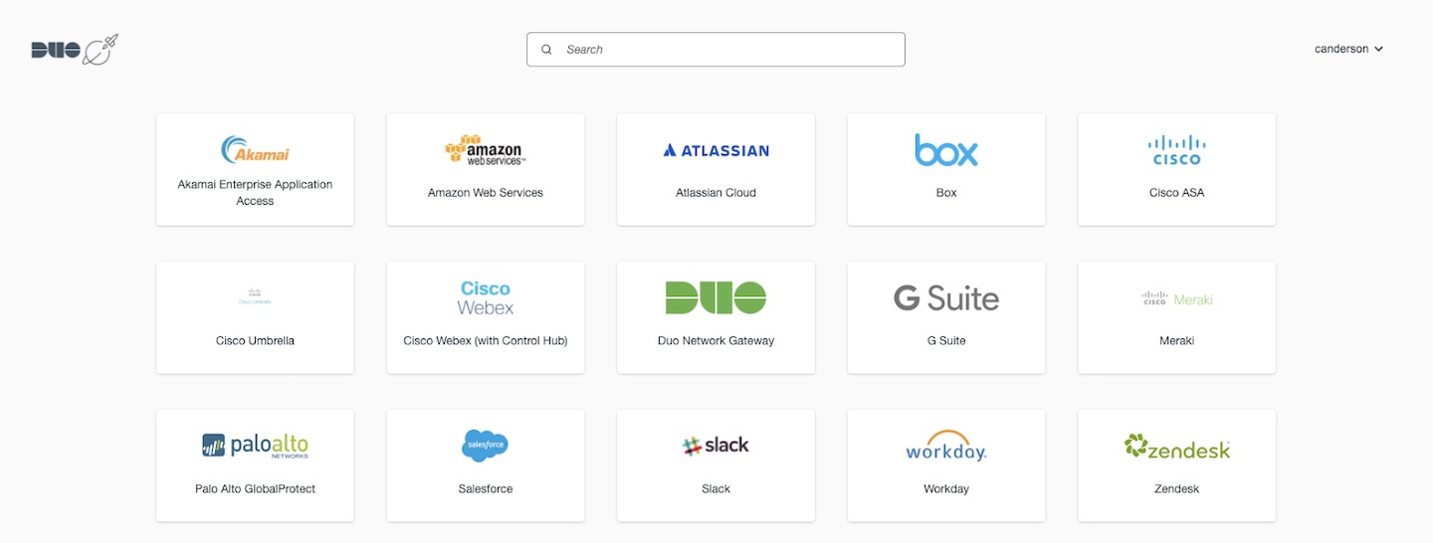Click the magnifying glass search icon

point(546,50)
